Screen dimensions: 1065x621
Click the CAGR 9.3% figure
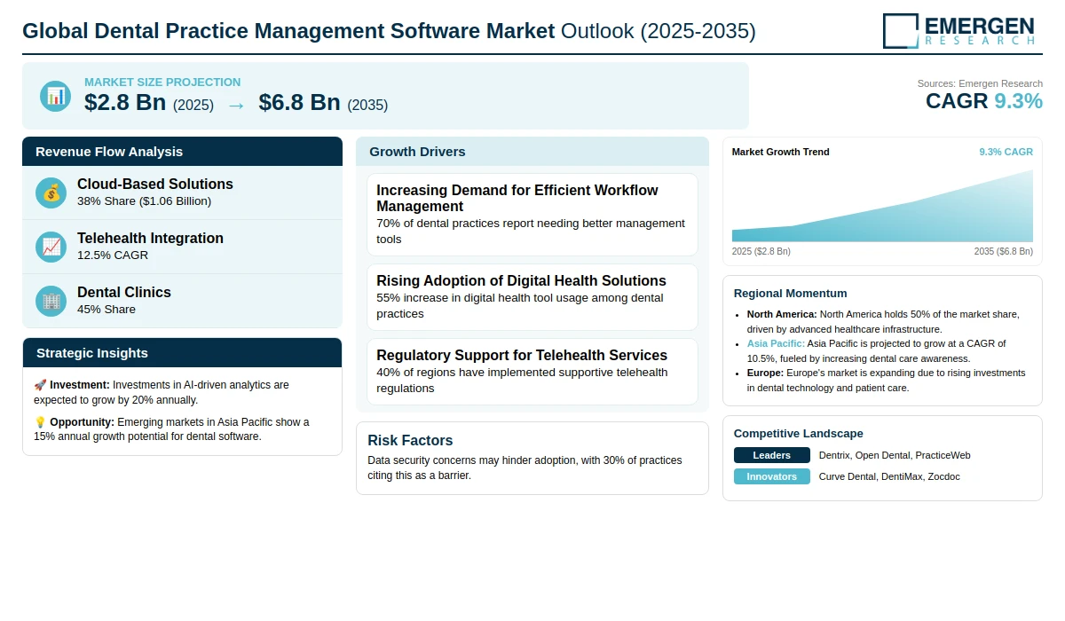983,101
